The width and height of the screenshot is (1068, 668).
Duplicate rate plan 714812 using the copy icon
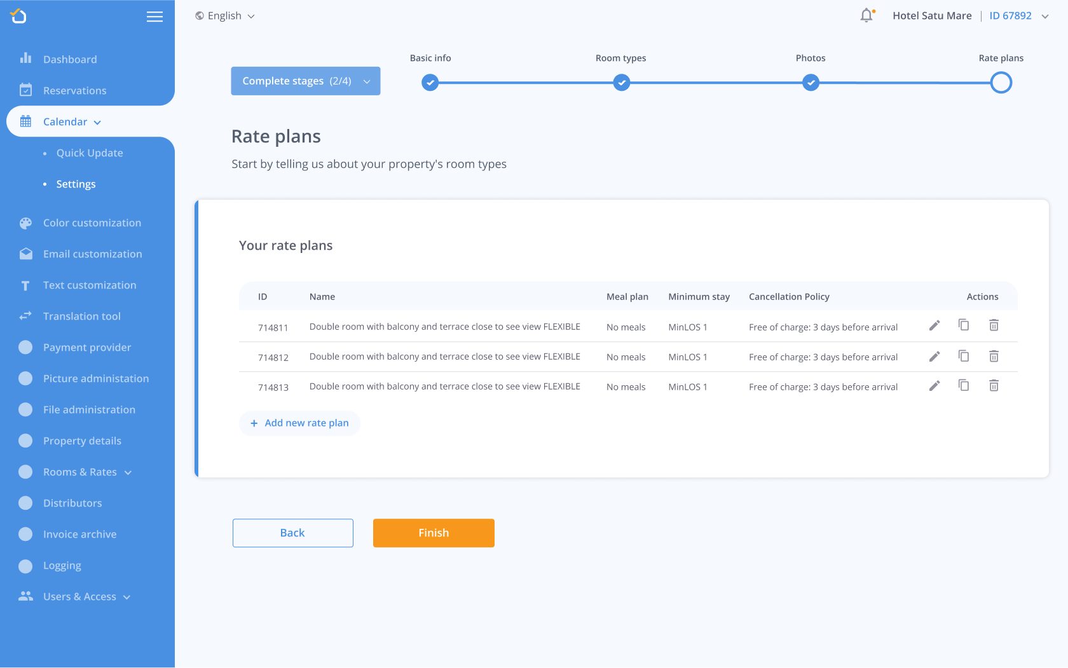964,356
